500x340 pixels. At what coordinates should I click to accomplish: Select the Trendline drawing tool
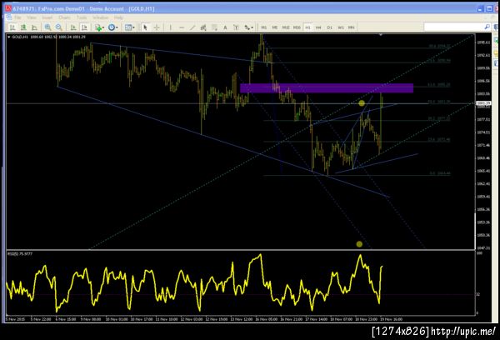pos(192,27)
